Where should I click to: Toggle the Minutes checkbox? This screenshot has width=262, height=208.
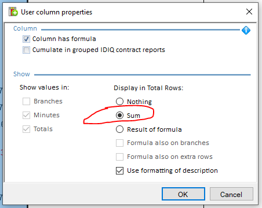click(x=26, y=115)
